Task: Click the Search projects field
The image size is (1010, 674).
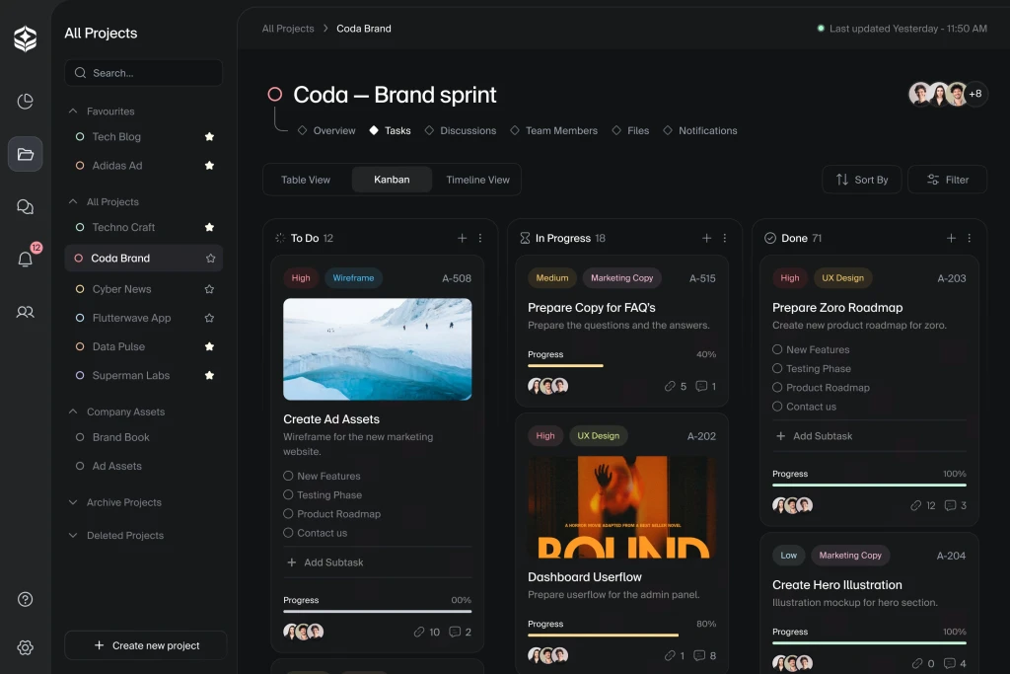Action: point(144,73)
